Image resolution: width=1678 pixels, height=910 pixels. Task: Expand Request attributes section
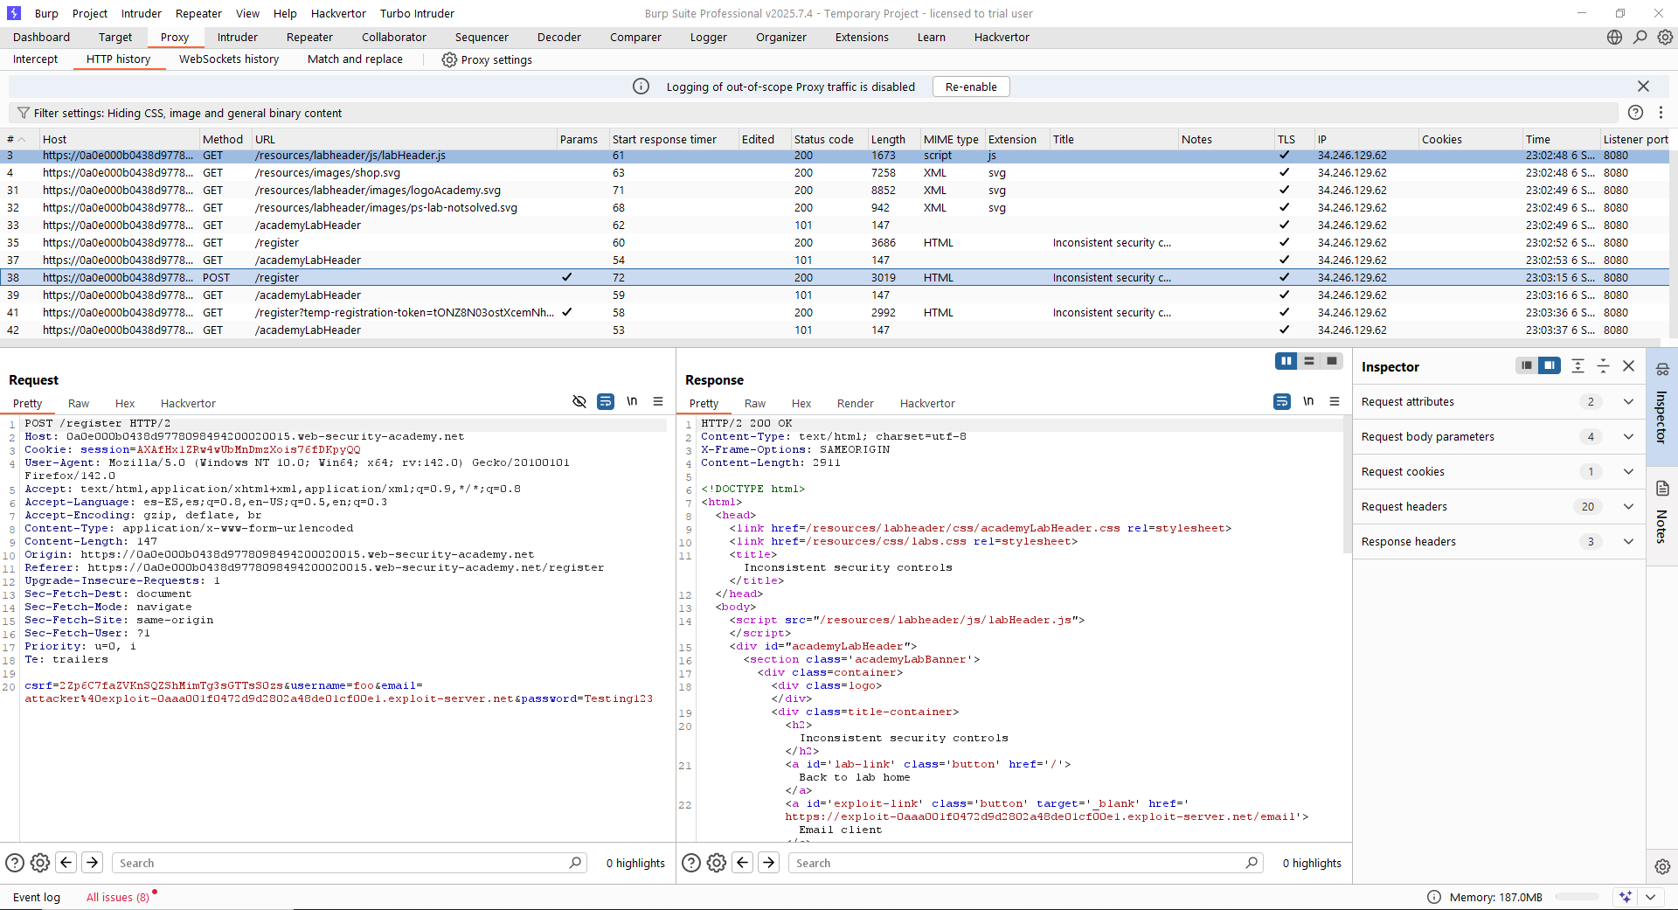tap(1628, 402)
